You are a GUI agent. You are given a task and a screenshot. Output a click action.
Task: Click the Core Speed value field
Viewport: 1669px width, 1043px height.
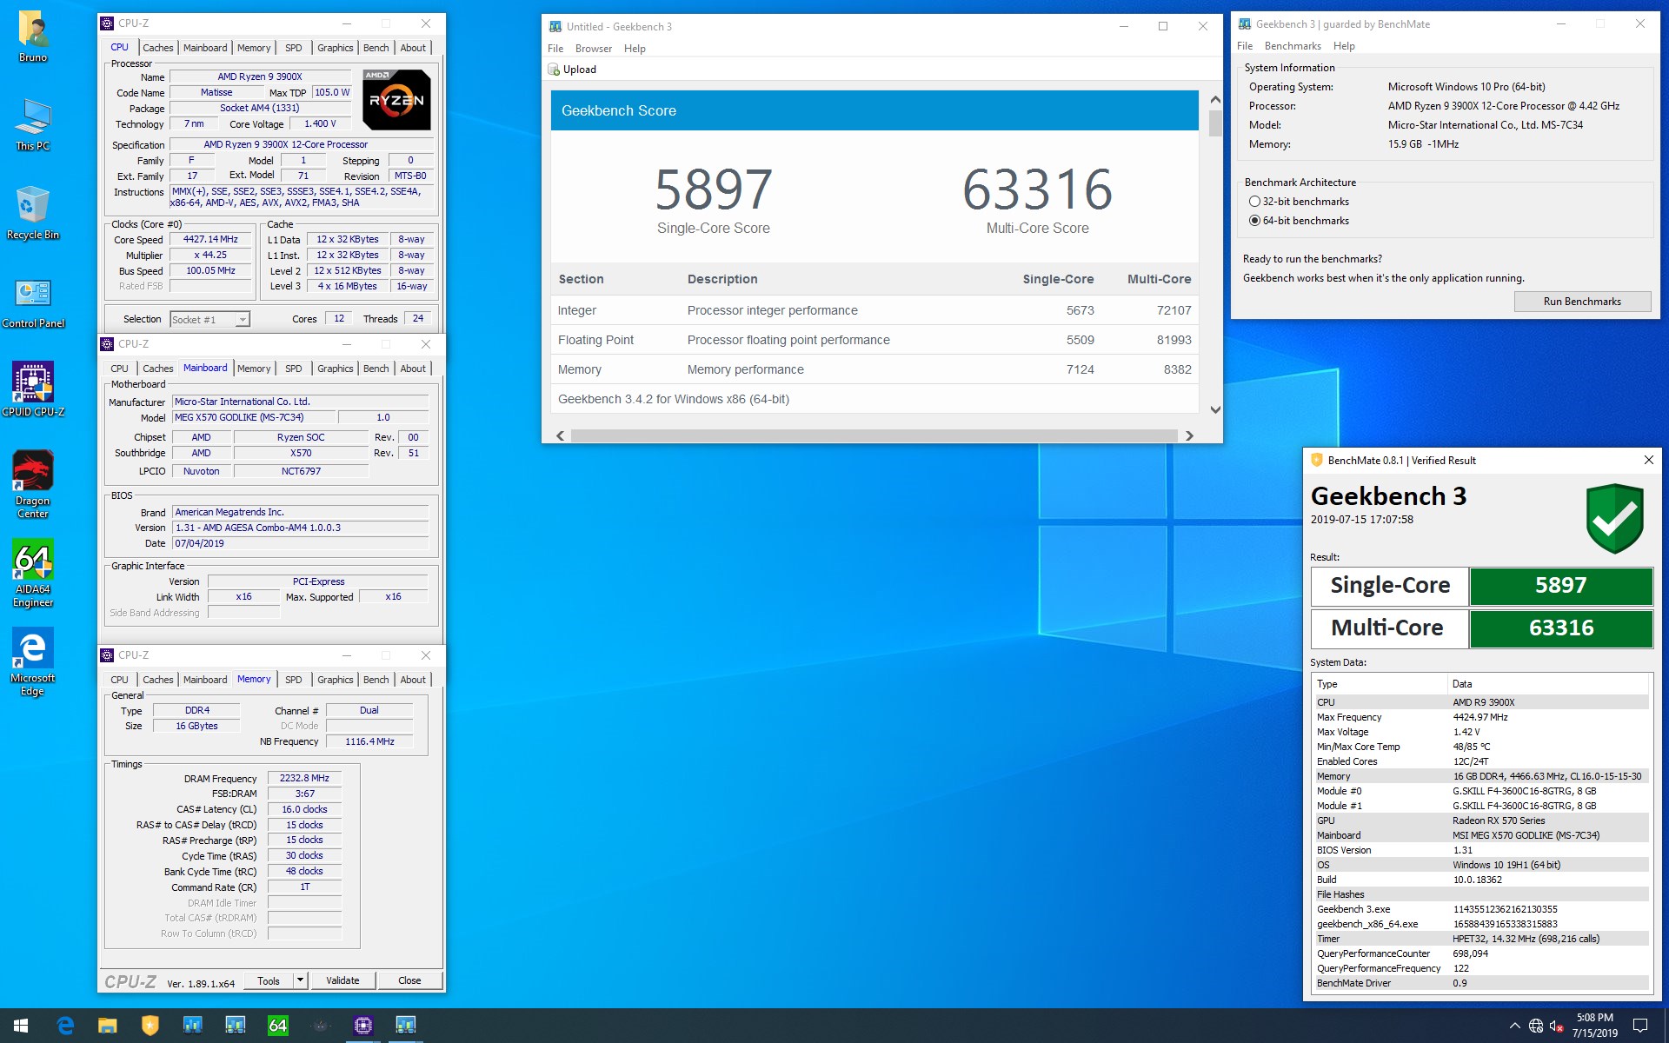[x=210, y=240]
